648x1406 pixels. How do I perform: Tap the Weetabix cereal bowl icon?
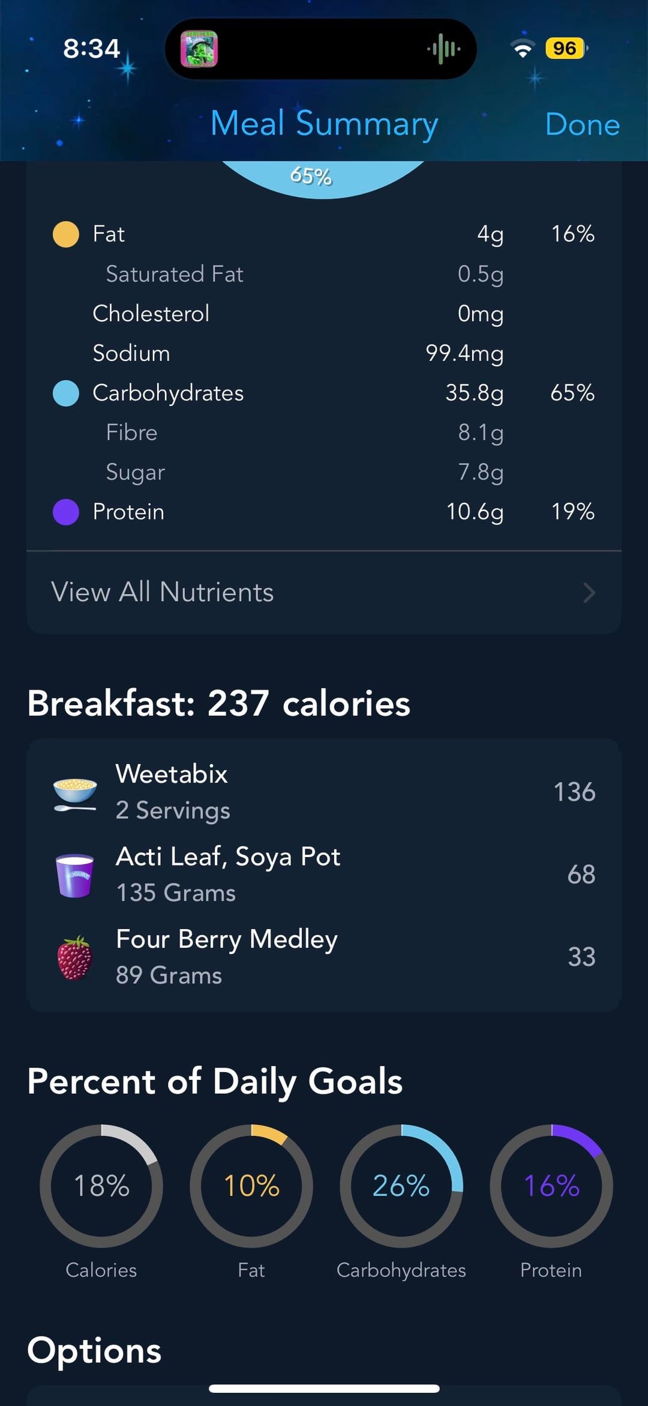tap(75, 793)
